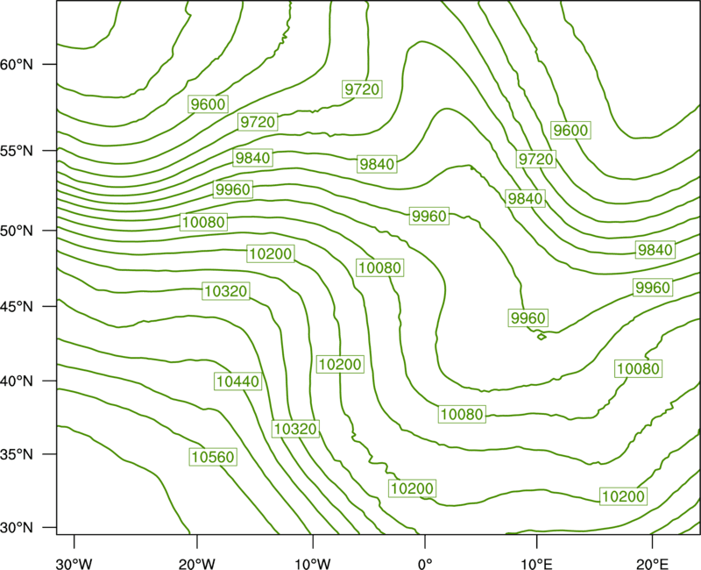Click the 35°N latitude axis label
This screenshot has height=570, width=701.
[x=17, y=454]
